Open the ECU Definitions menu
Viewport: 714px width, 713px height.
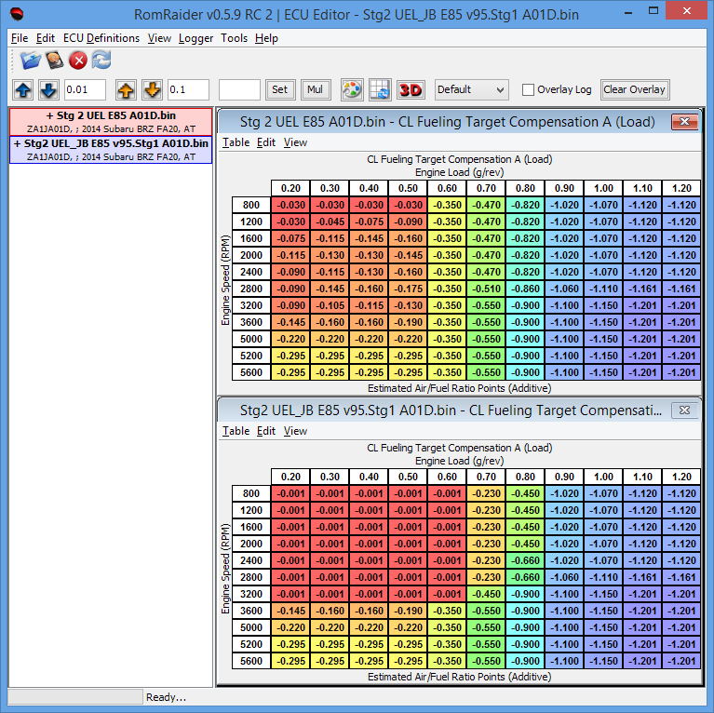pyautogui.click(x=101, y=38)
